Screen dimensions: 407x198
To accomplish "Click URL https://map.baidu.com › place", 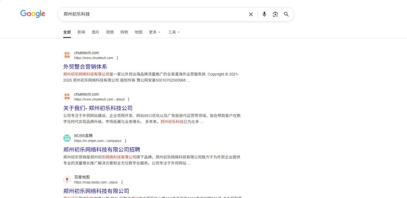I will (96, 183).
